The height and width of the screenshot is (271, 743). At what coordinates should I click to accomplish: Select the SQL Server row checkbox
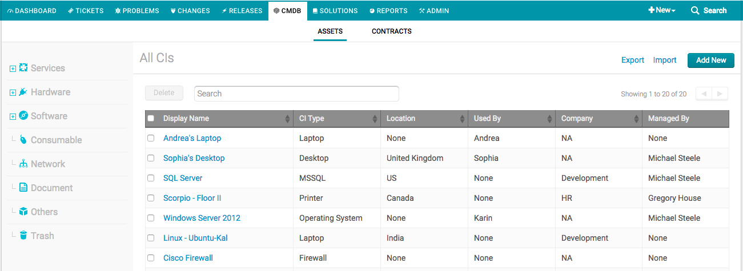pyautogui.click(x=151, y=178)
